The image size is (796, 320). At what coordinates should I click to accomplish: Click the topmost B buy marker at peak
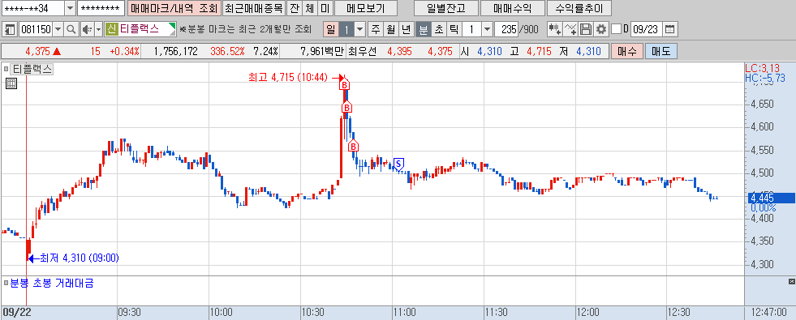point(345,85)
